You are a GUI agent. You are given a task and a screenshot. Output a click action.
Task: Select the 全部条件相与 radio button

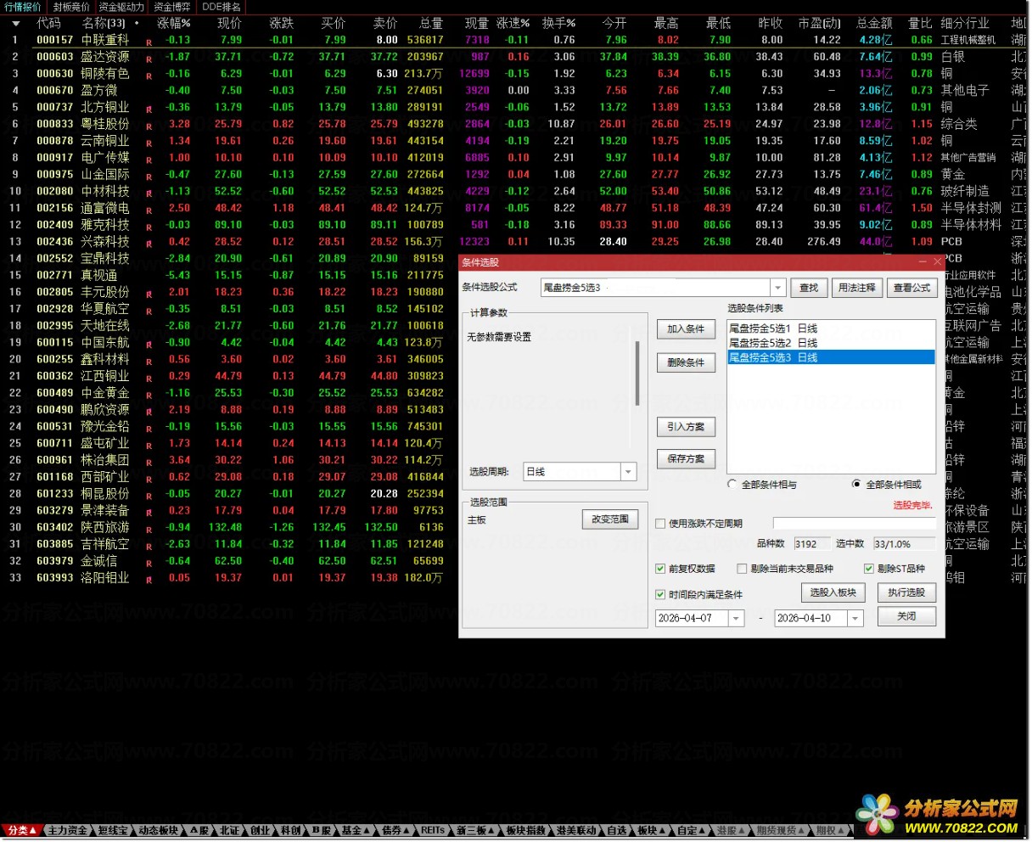(732, 484)
